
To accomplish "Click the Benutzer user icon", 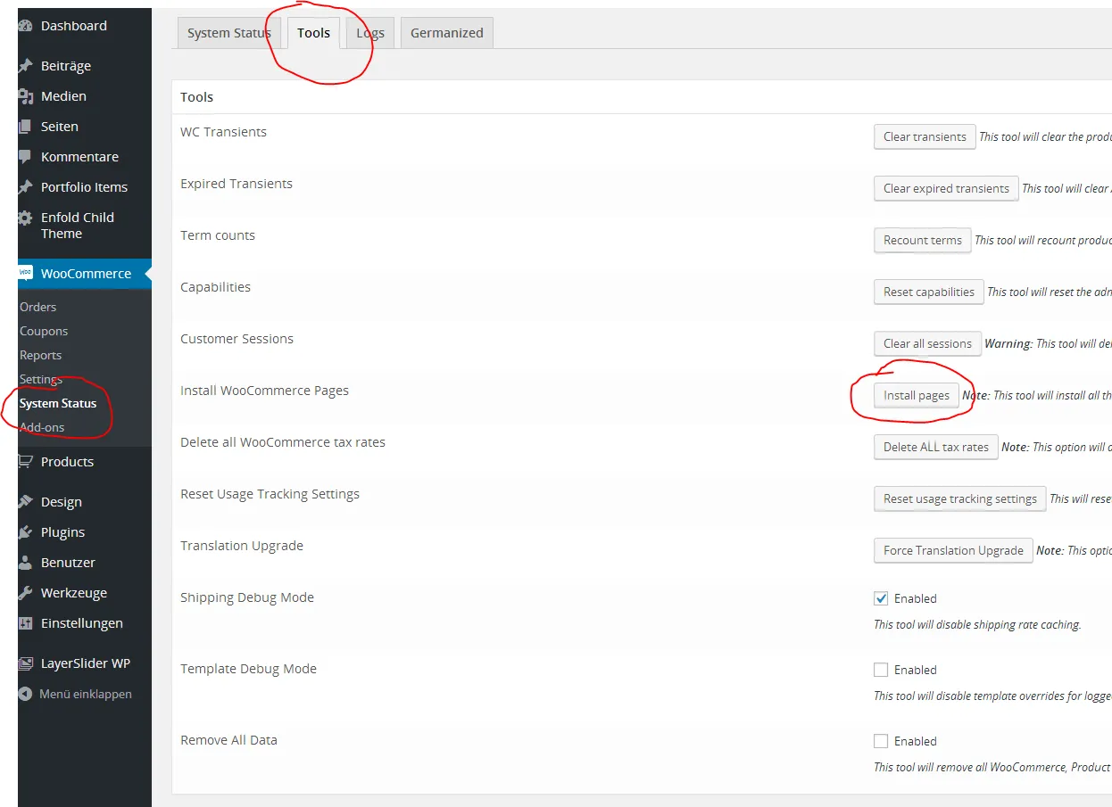I will coord(26,563).
